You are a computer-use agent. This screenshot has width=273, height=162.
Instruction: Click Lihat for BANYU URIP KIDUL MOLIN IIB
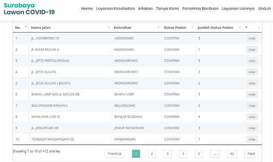click(252, 95)
